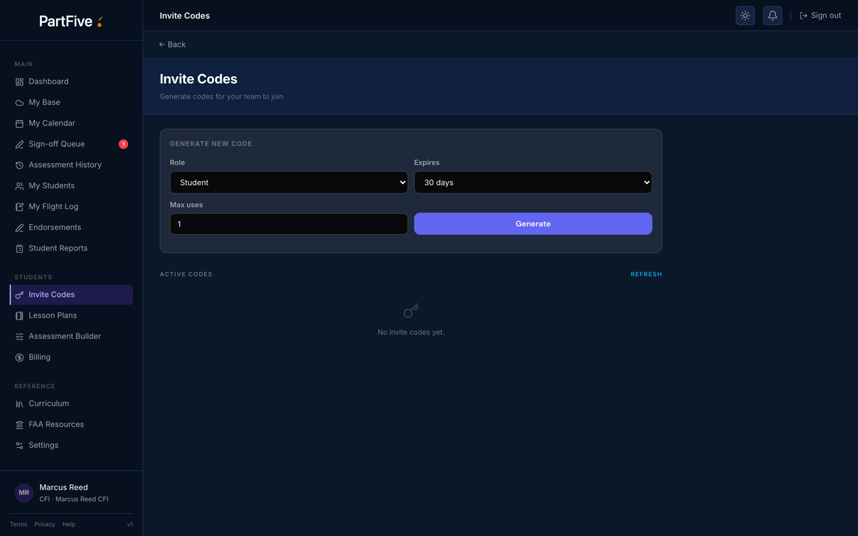The height and width of the screenshot is (536, 858).
Task: Click the Dashboard grid icon
Action: coord(19,82)
